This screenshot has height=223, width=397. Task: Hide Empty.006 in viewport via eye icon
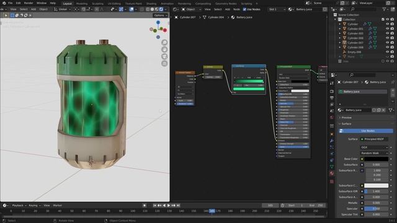point(387,52)
